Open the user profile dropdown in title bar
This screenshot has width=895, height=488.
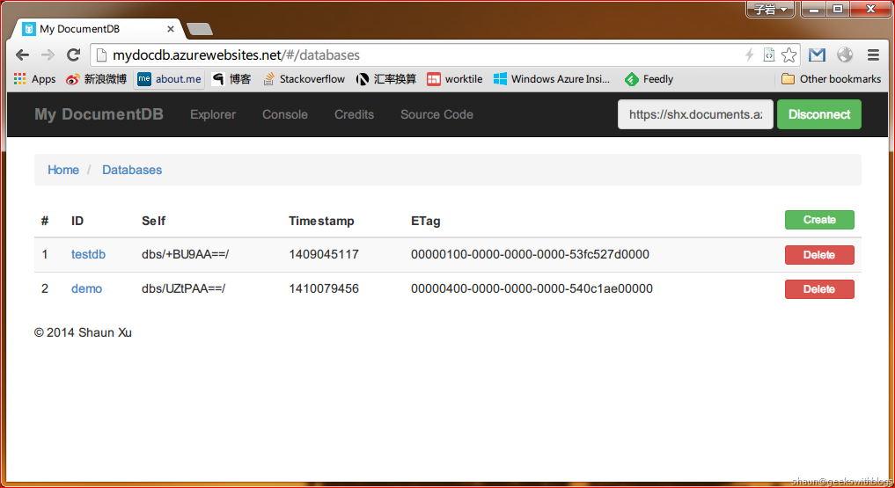pos(770,10)
